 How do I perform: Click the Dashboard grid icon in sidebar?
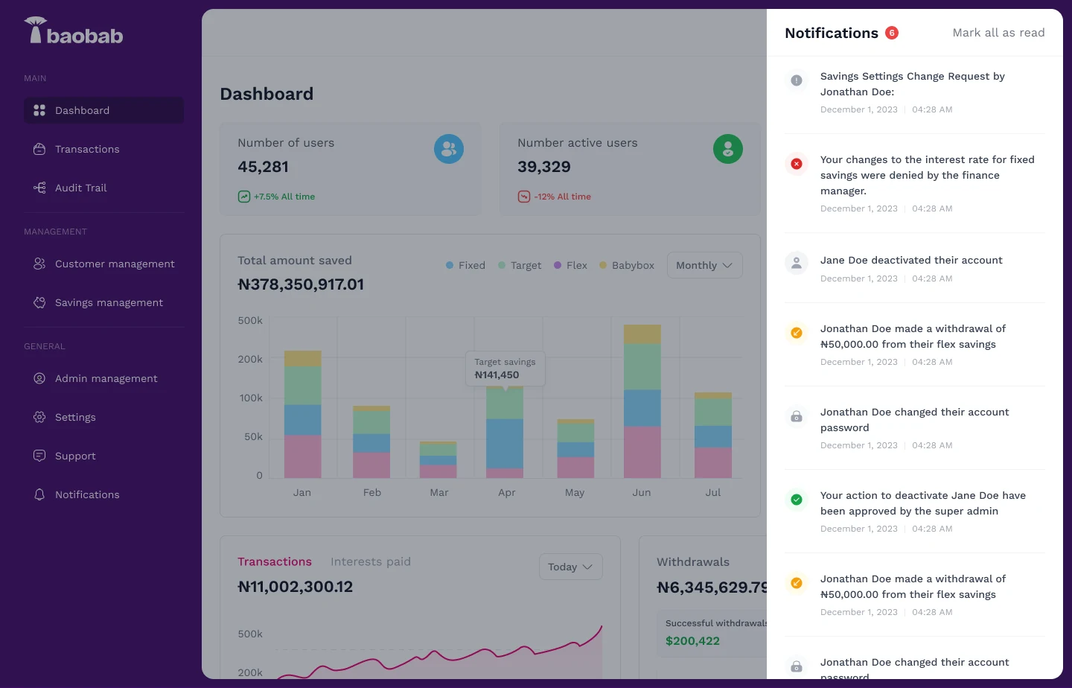click(39, 110)
